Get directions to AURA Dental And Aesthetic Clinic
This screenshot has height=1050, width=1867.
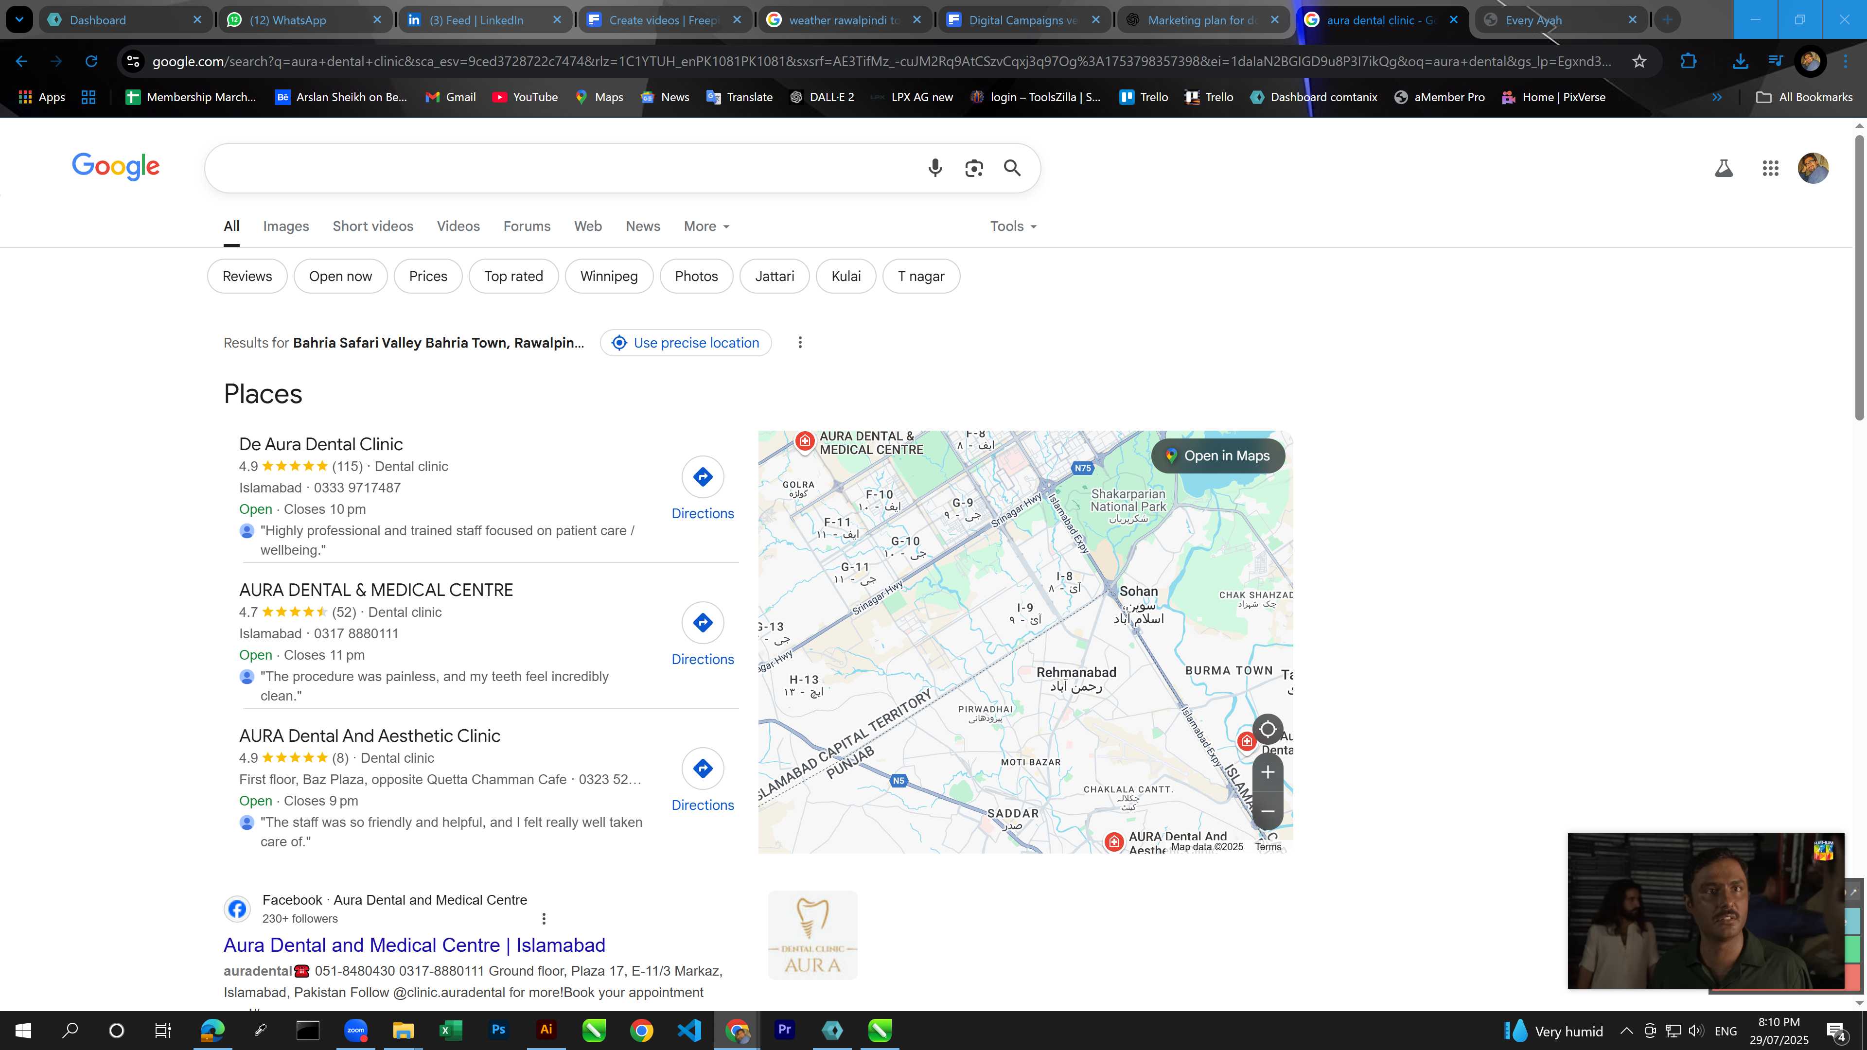point(702,780)
